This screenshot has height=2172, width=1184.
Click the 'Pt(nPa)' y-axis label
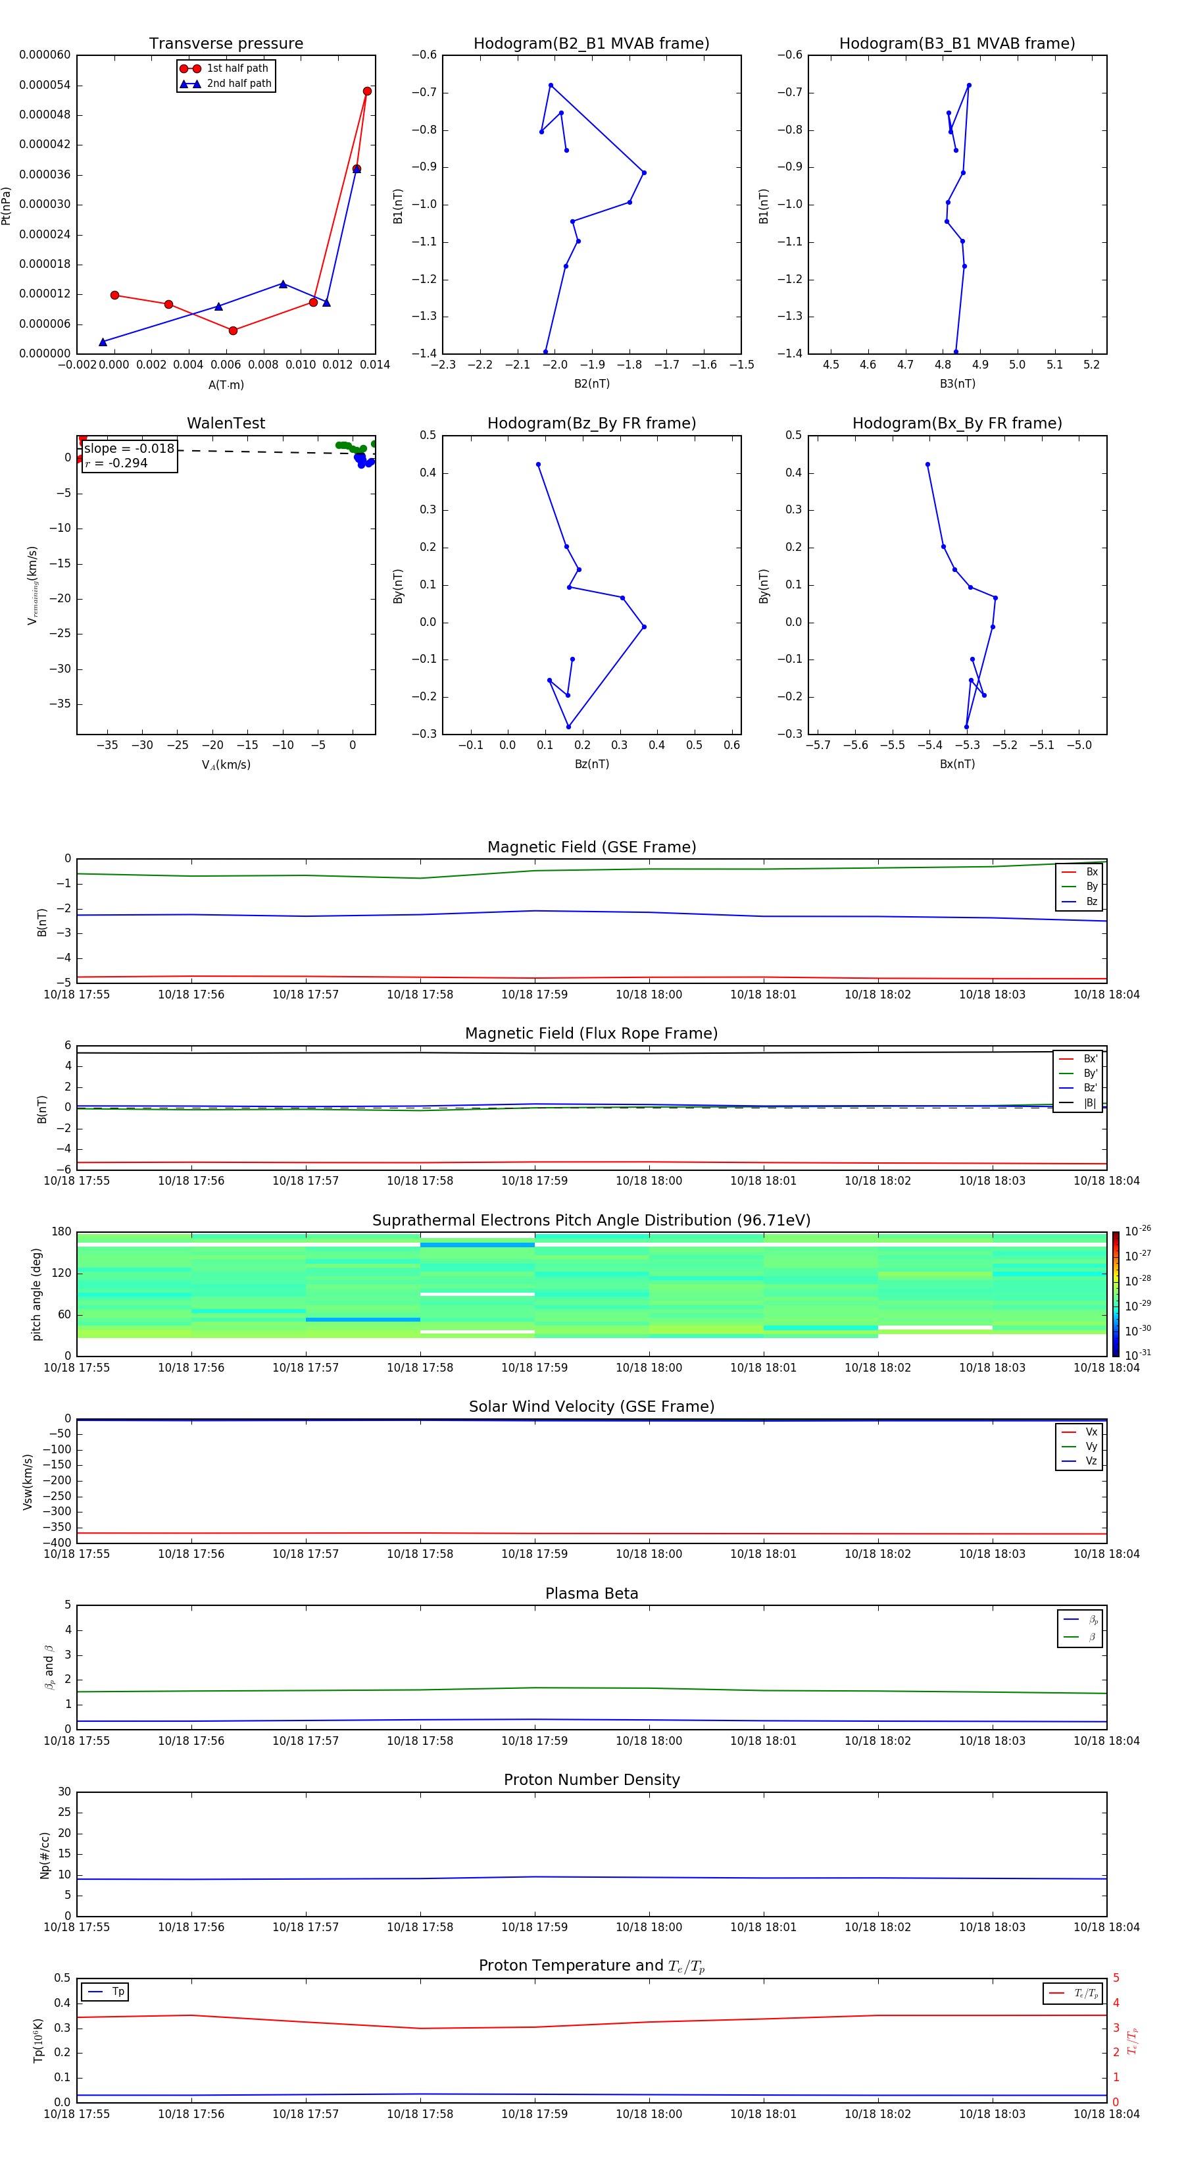[7, 205]
